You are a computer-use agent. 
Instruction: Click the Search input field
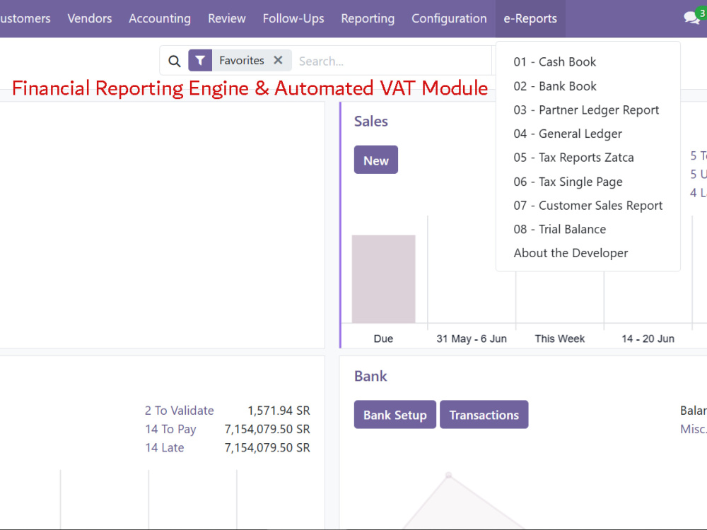pos(392,61)
